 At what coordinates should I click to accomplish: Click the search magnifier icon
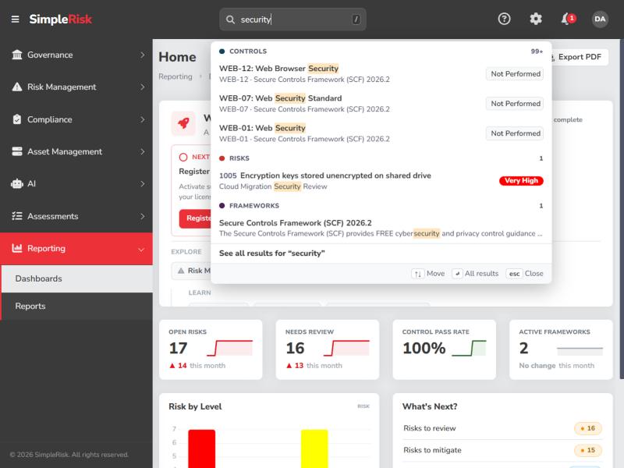click(x=230, y=19)
